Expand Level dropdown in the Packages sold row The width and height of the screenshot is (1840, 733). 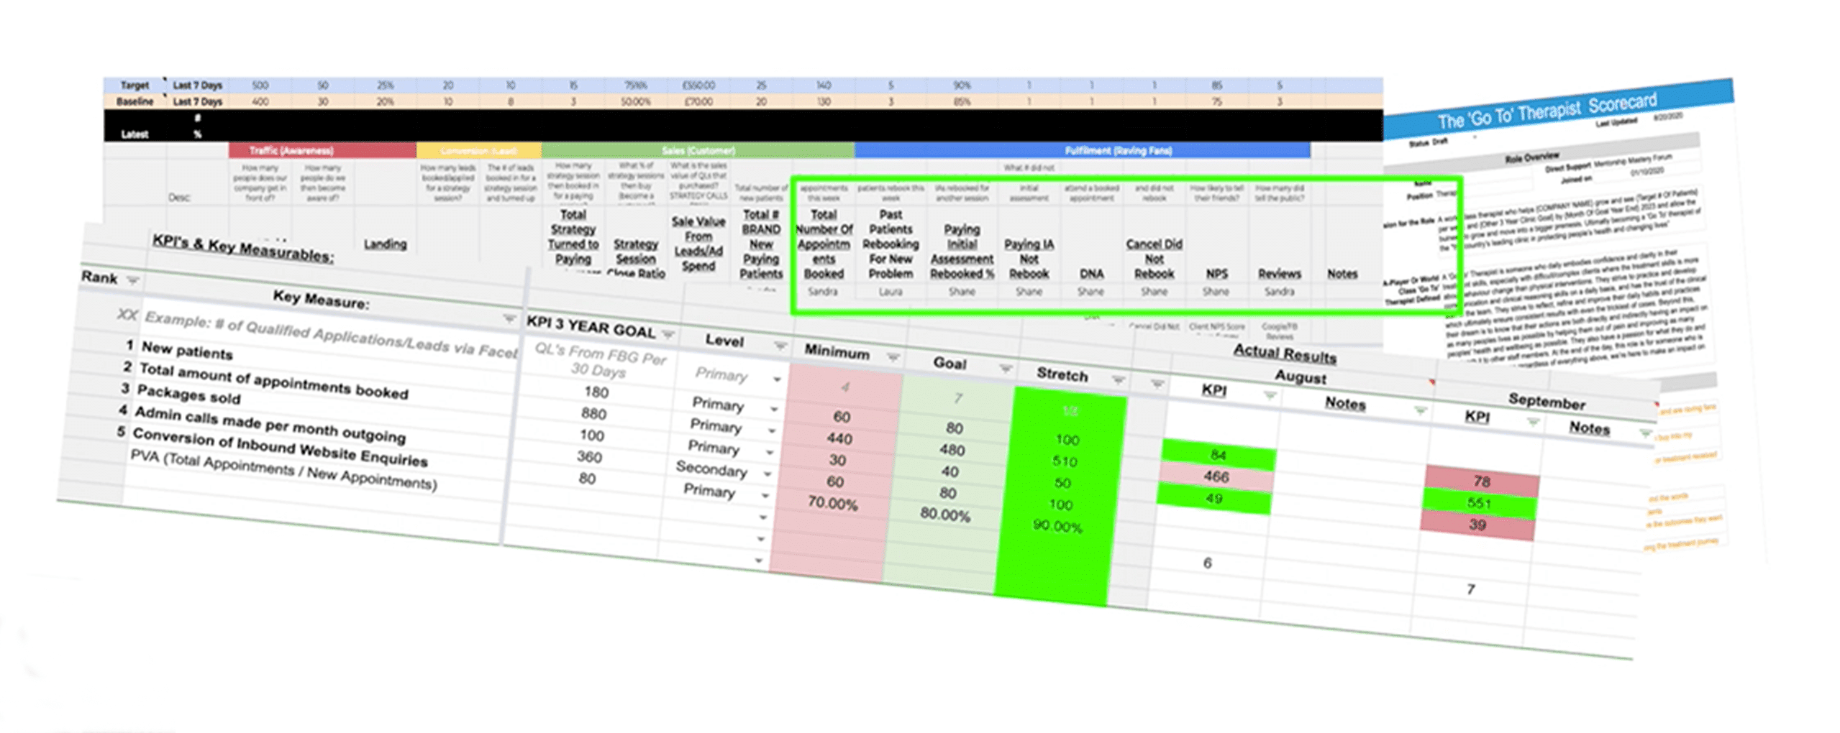pyautogui.click(x=770, y=453)
